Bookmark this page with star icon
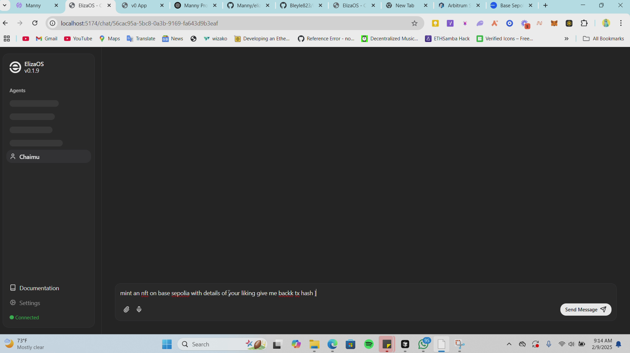 (414, 23)
